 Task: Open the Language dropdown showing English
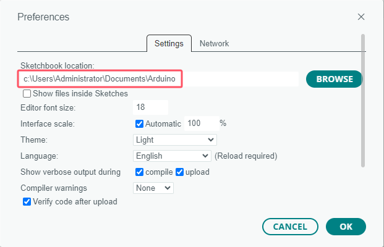point(172,156)
